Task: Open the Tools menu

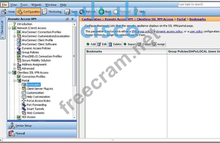Action: click(x=24, y=5)
